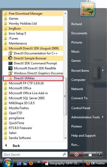Viewport: 107px width, 167px height.
Task: Click the Inno Setup 5 folder icon
Action: tap(5, 34)
